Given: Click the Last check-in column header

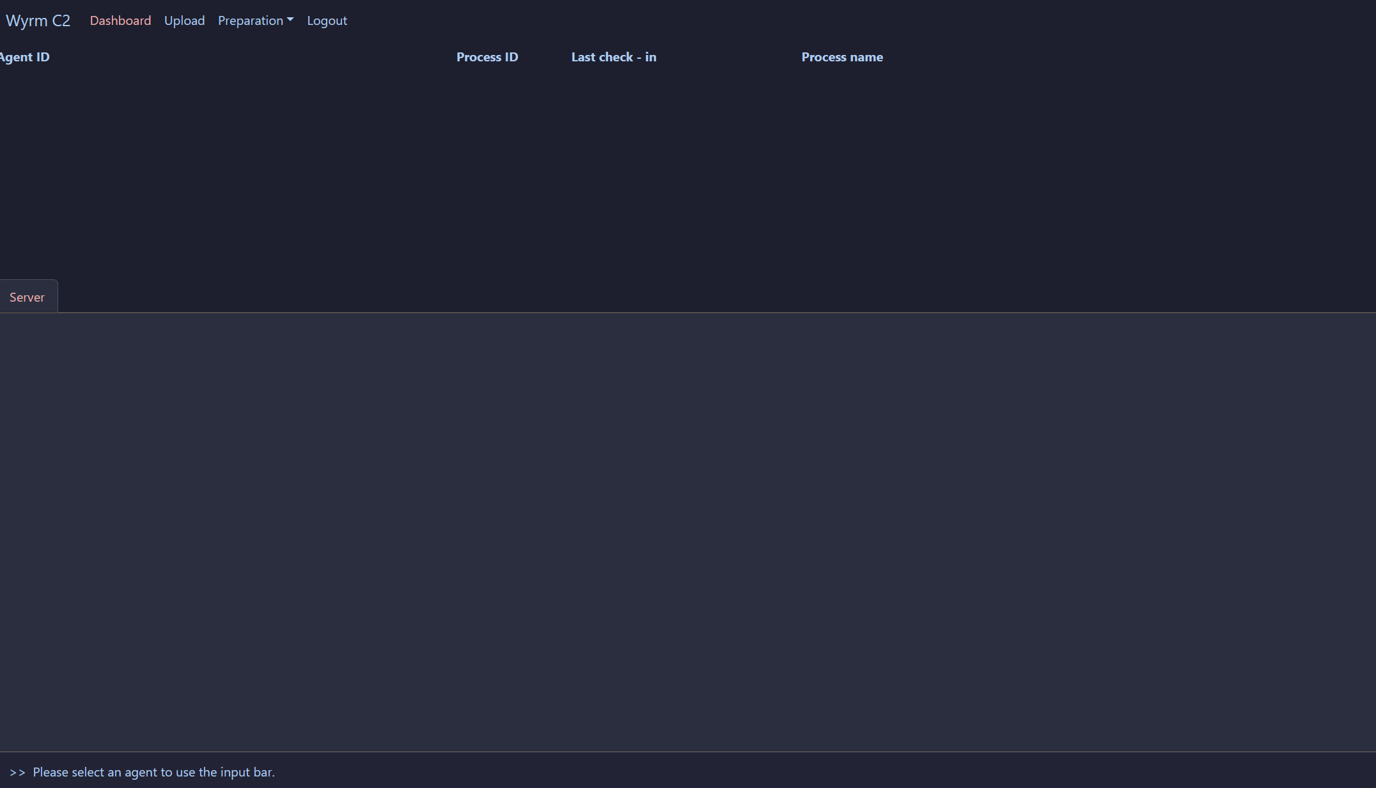Looking at the screenshot, I should point(613,57).
